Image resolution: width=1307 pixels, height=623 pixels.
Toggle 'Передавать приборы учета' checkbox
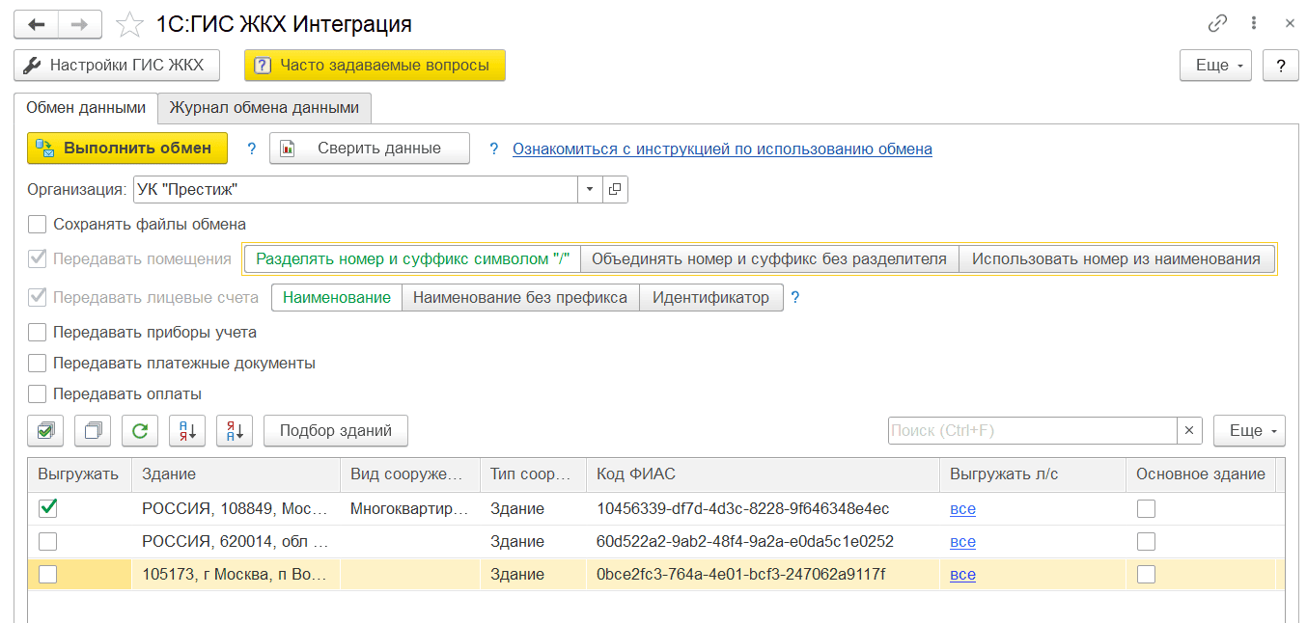coord(38,333)
